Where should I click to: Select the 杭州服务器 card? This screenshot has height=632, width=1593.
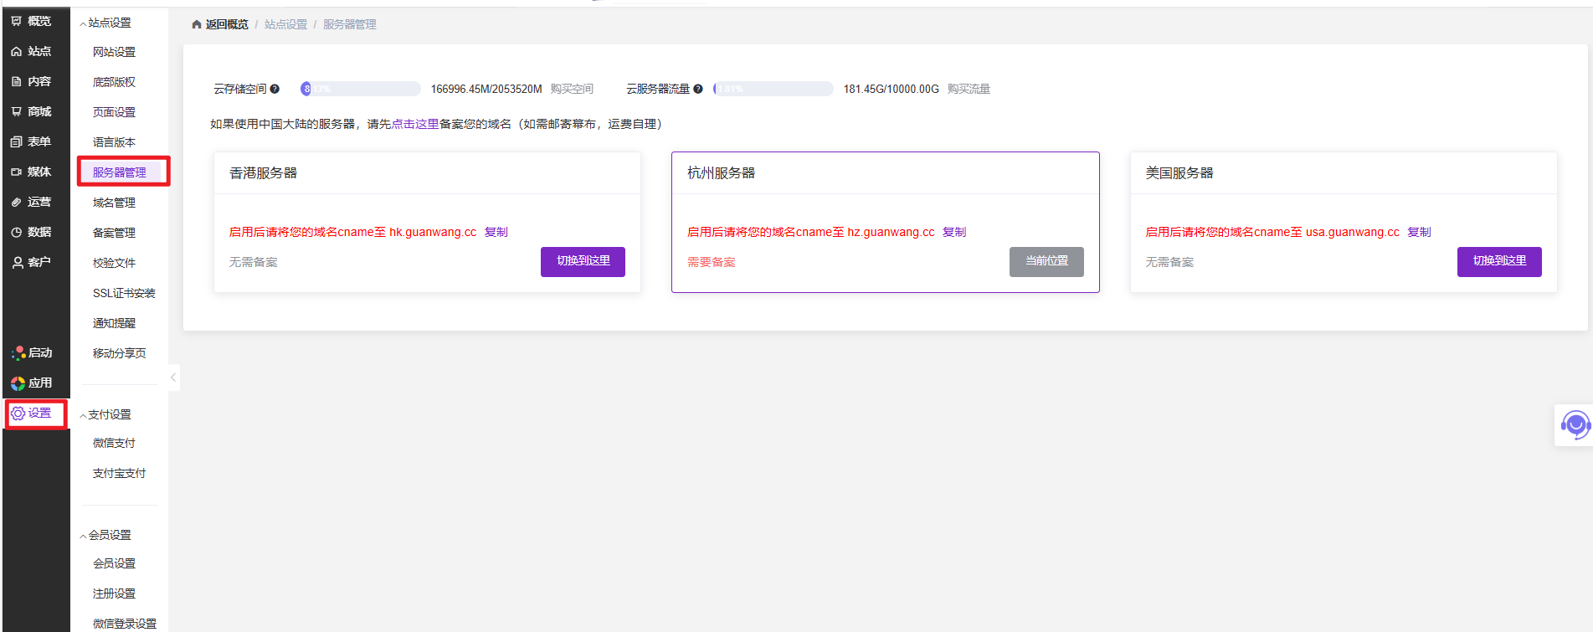pyautogui.click(x=885, y=173)
